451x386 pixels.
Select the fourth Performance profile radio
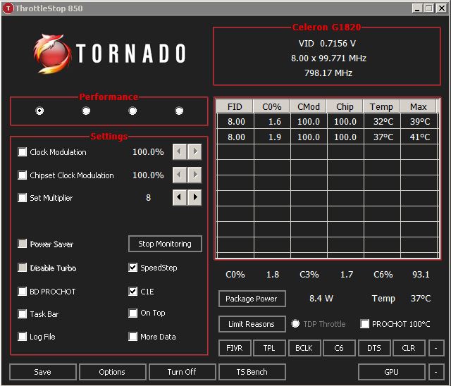point(179,111)
